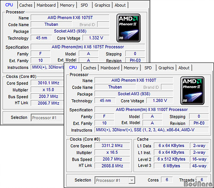Click the specification 'AMD Phenom(tm) II X6 1075T Processor'
214x188 pixels.
(88, 47)
